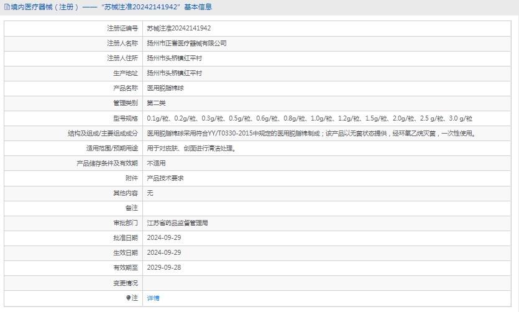This screenshot has width=519, height=312.
Task: Click the model specification text starting with 0.1g/粒
Action: point(309,118)
